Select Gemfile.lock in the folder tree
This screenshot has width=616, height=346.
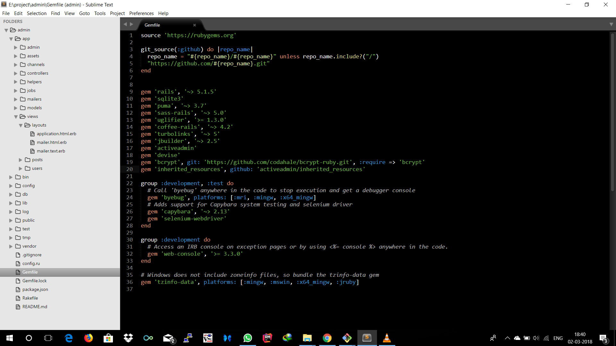[x=34, y=281]
